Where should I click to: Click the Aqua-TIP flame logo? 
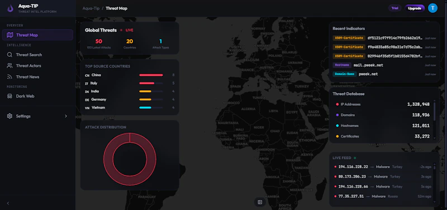click(x=10, y=8)
